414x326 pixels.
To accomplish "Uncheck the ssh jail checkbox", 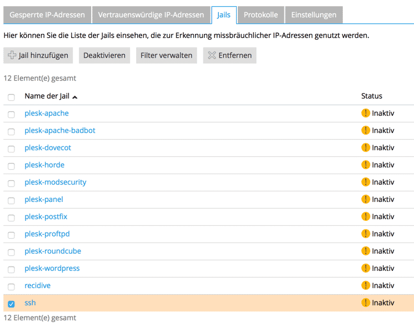I will (11, 304).
